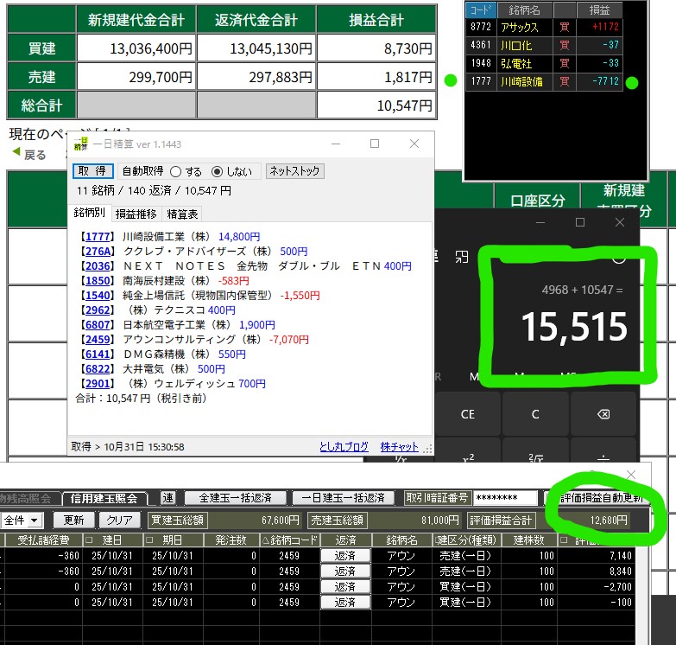This screenshot has width=676, height=645.
Task: Maximize the 一日精算 window
Action: 375,144
